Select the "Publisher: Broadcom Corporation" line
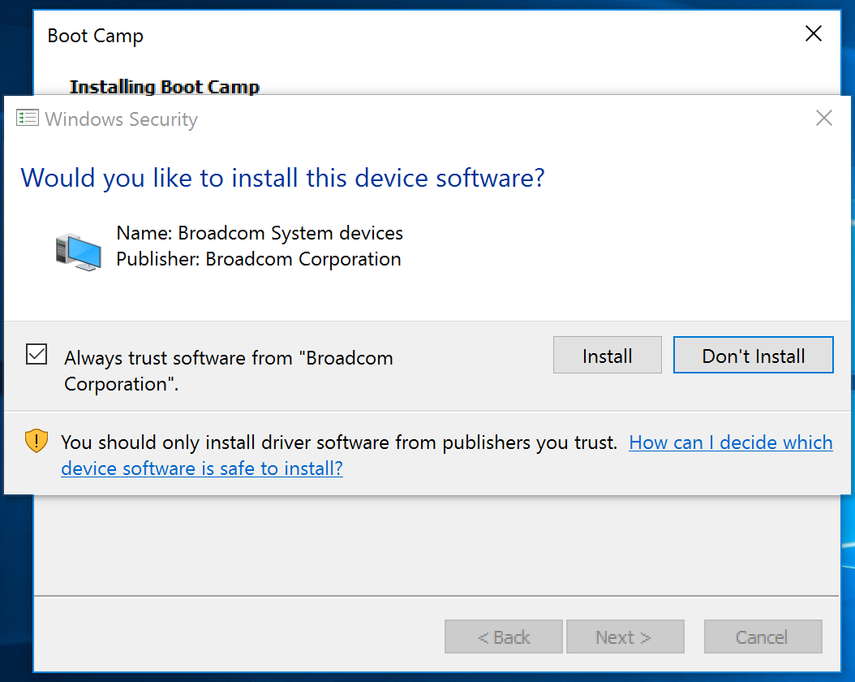The width and height of the screenshot is (855, 682). tap(259, 259)
